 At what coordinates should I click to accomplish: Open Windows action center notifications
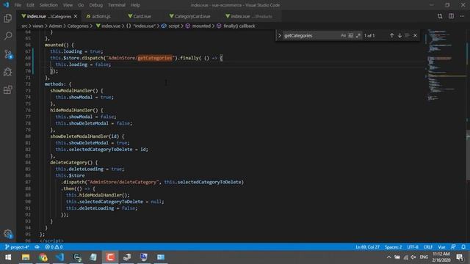(460, 257)
